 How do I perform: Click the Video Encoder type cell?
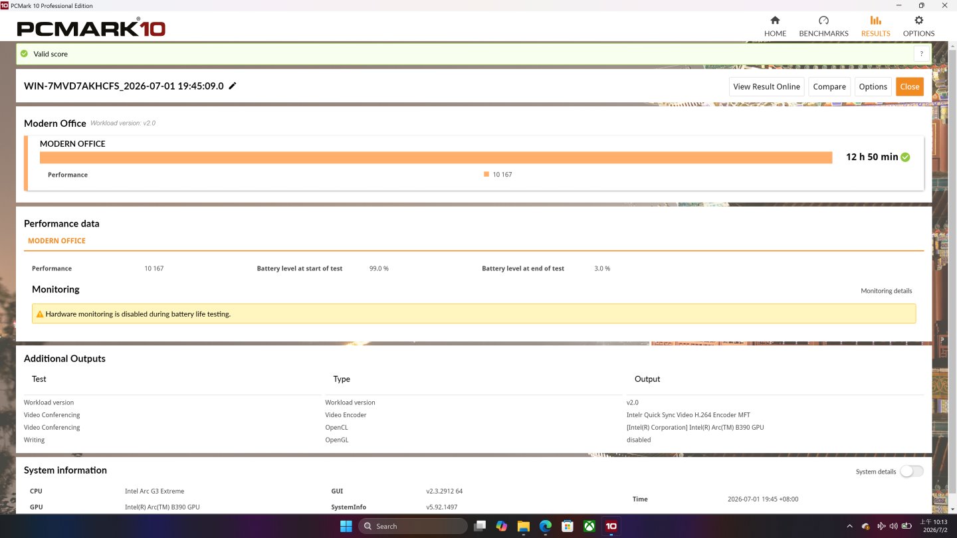[x=346, y=415]
